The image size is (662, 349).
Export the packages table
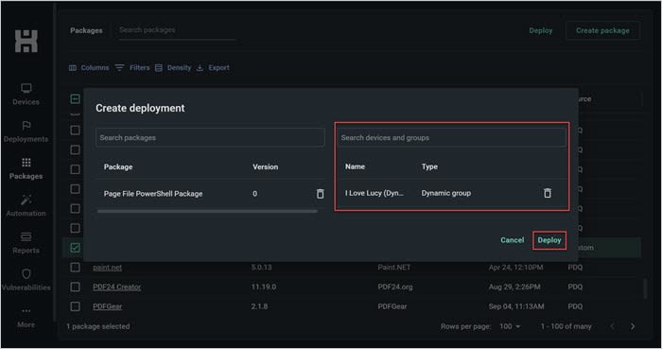(x=213, y=67)
